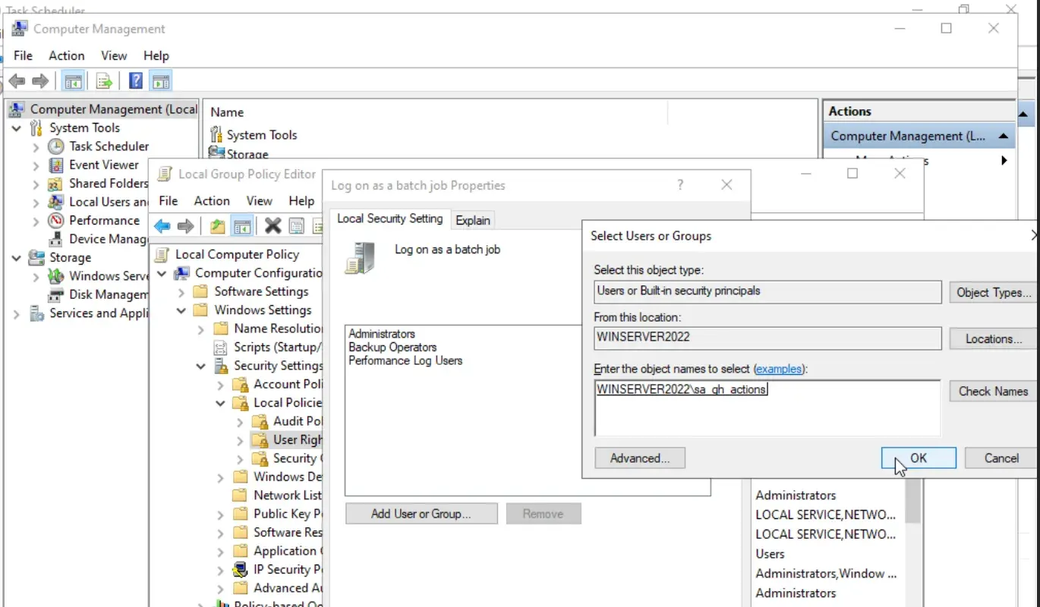This screenshot has height=607, width=1040.
Task: Toggle Action Pane icon in Computer Management toolbar
Action: (x=160, y=81)
